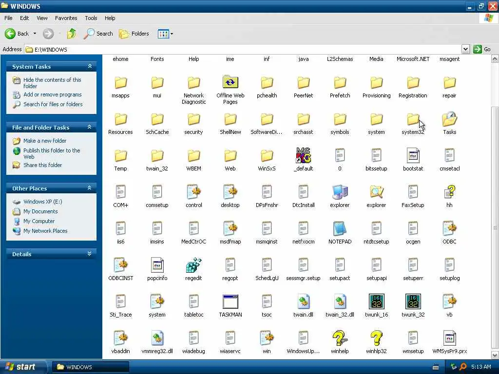The width and height of the screenshot is (499, 374).
Task: Open the Tools menu
Action: point(91,18)
